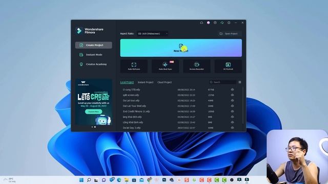Upload the 02/08/2022 project row to cloud
This screenshot has height=184, width=328.
232,122
